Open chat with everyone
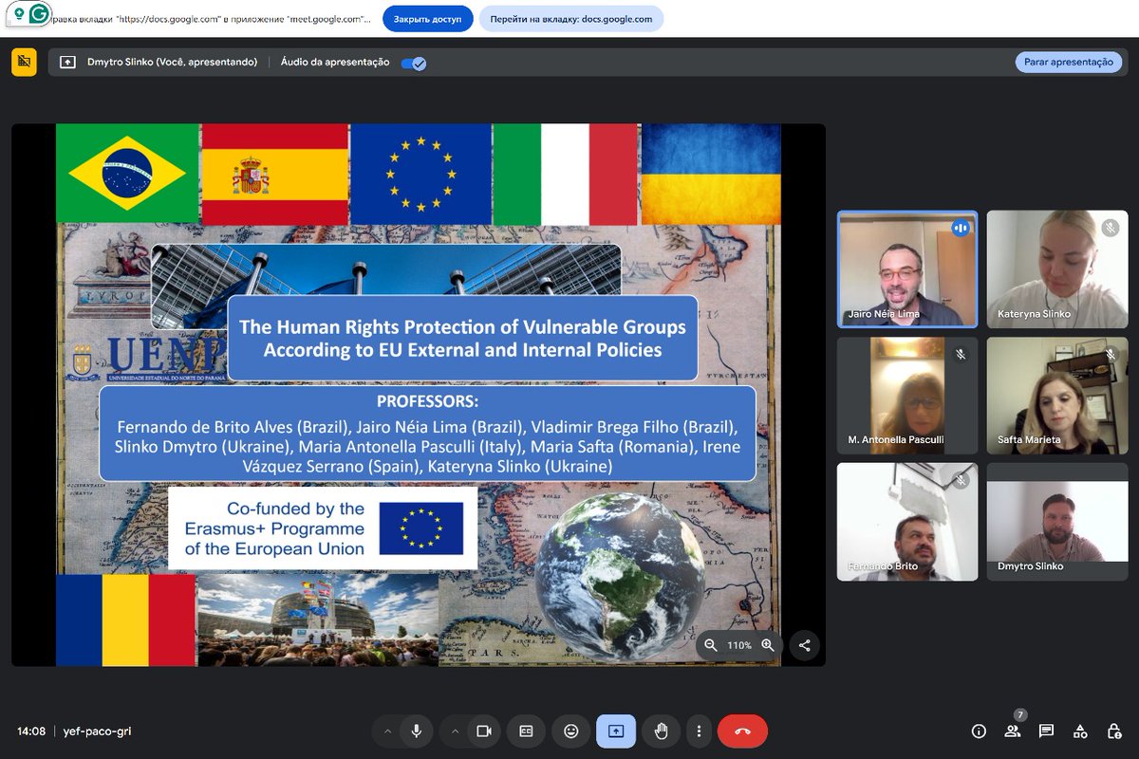1139x759 pixels. click(x=1046, y=731)
